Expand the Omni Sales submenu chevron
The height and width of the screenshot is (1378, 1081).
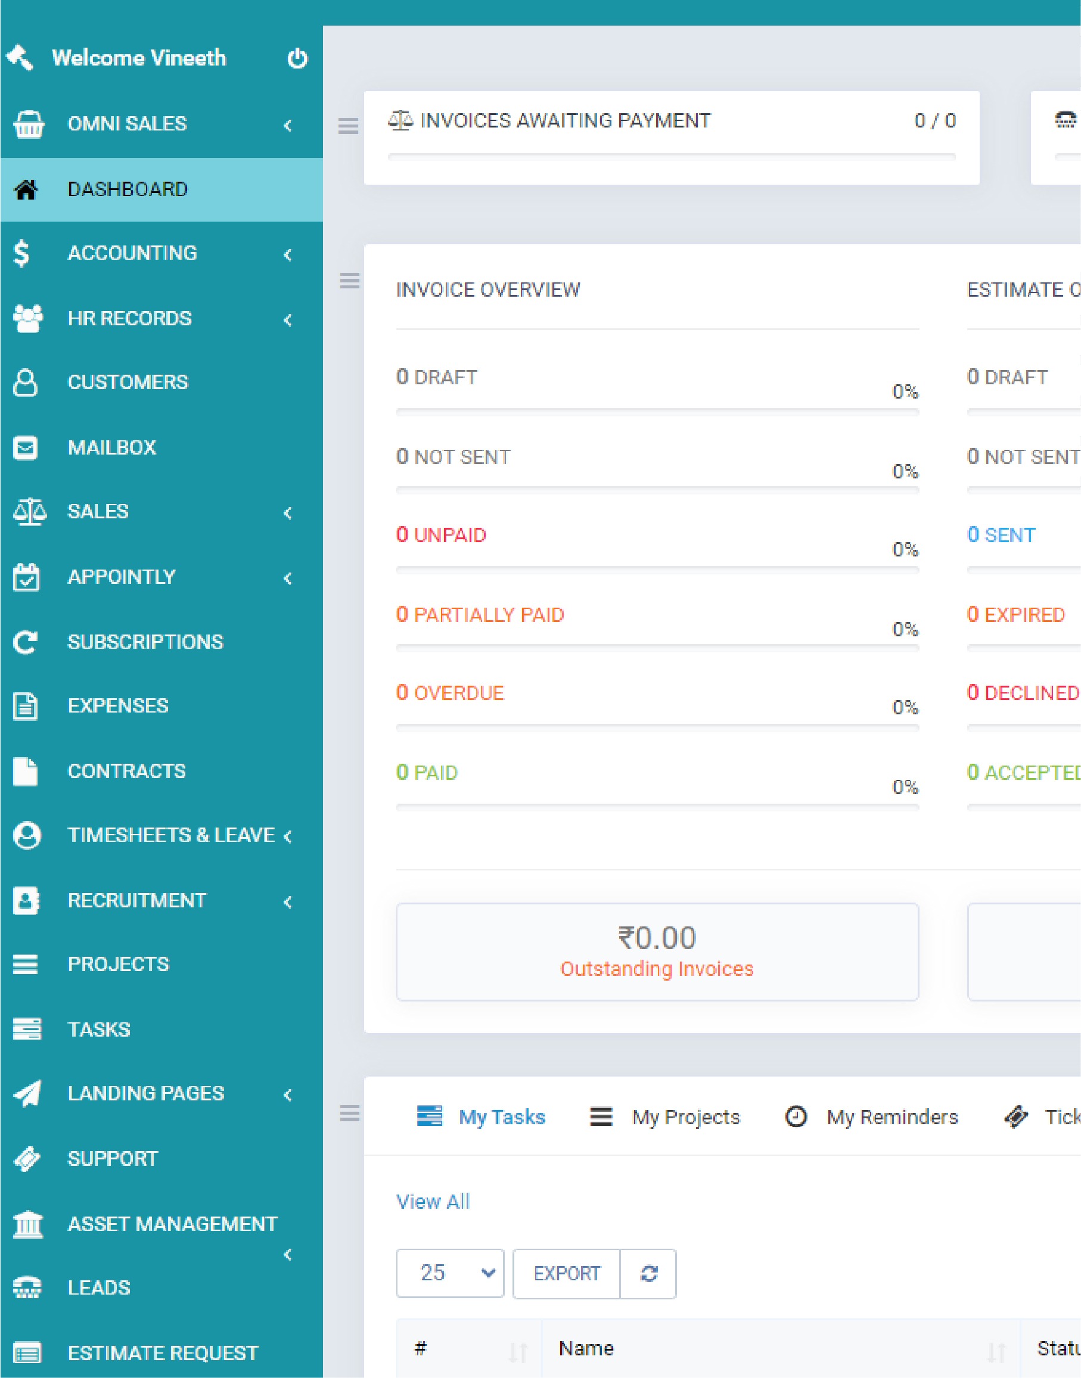[288, 125]
